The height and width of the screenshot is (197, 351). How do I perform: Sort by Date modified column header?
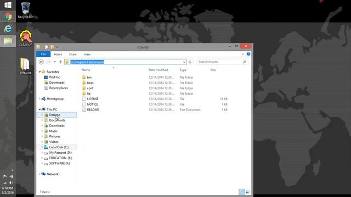point(158,70)
